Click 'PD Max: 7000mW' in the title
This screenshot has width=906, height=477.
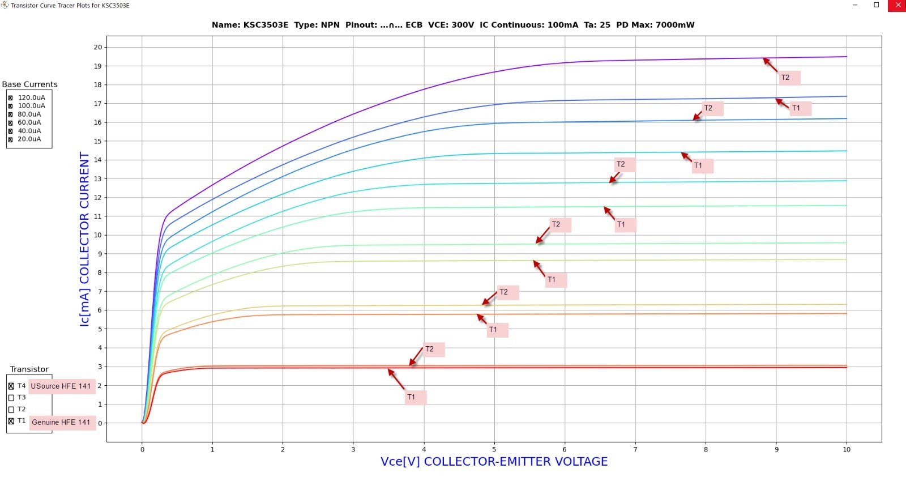click(x=655, y=25)
